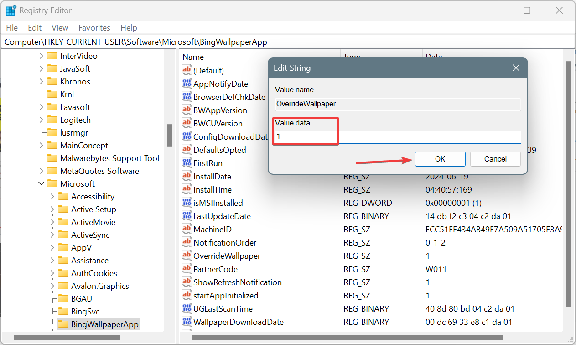Expand the Avalon.Graphics subkey
This screenshot has width=576, height=345.
coord(52,286)
